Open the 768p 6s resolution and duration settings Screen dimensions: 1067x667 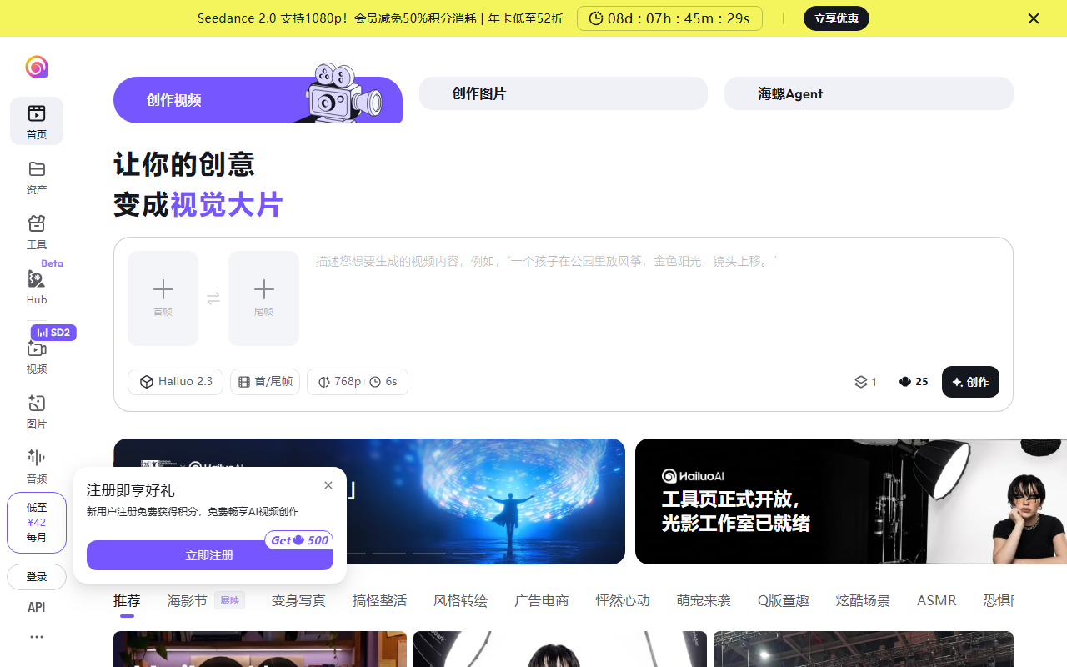358,382
